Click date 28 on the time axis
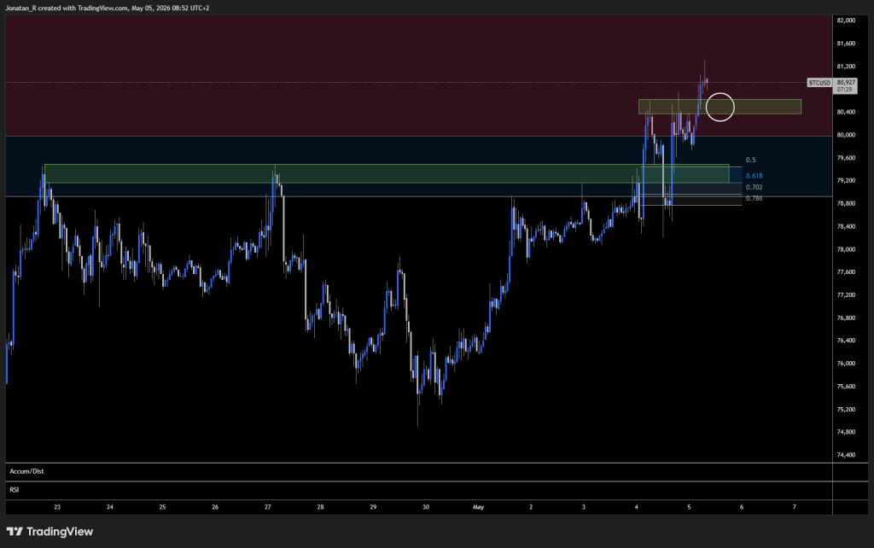The width and height of the screenshot is (874, 548). [321, 507]
